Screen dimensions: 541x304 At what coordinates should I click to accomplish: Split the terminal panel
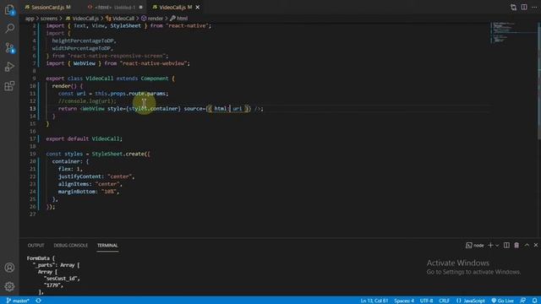pyautogui.click(x=506, y=246)
